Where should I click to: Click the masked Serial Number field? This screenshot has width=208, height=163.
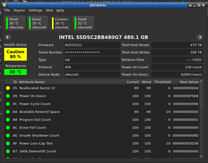92,52
